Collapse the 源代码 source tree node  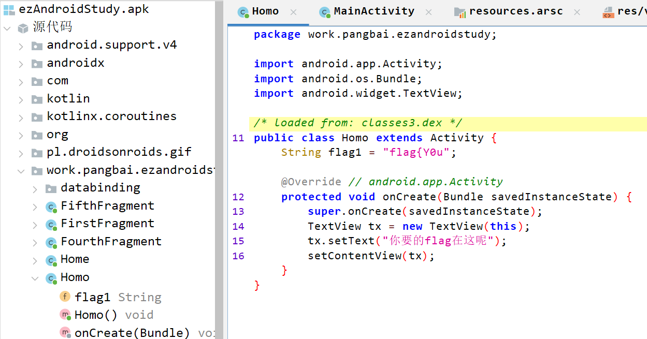click(7, 27)
